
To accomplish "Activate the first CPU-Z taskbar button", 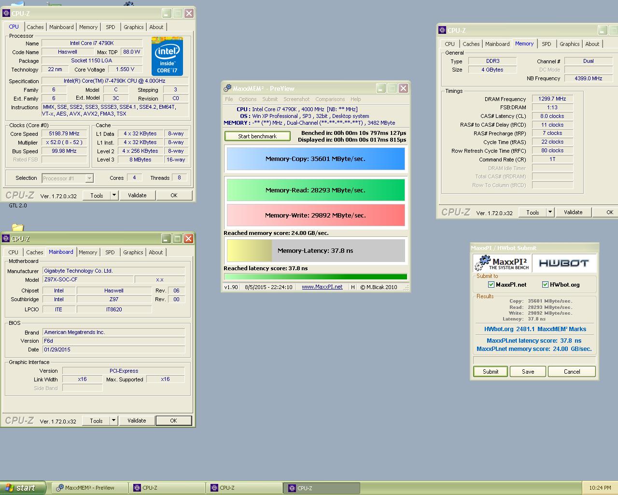I will pyautogui.click(x=167, y=488).
